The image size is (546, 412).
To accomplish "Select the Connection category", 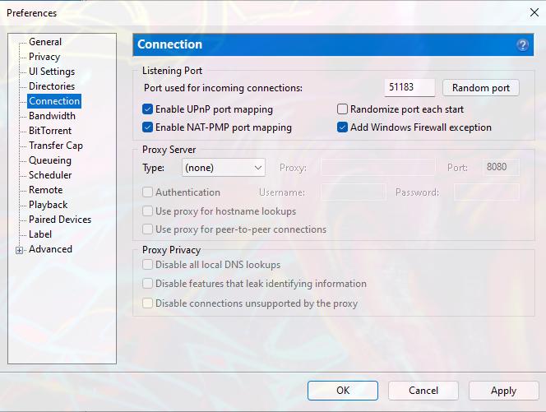I will [x=54, y=101].
